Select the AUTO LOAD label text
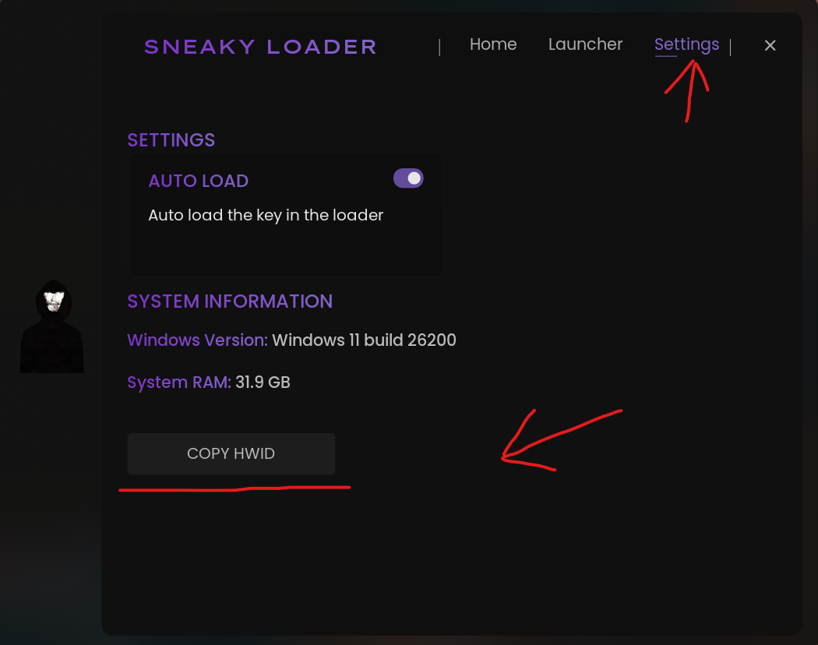 198,181
